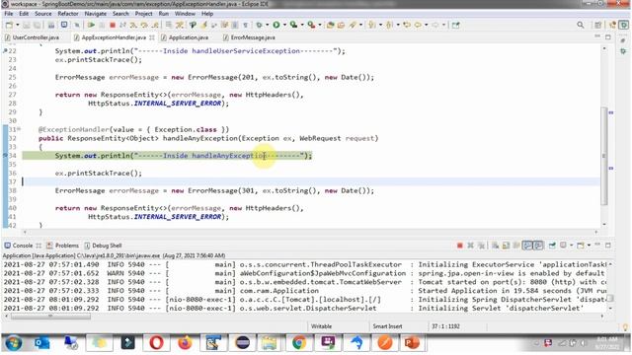Screen dimensions: 632x355
Task: Click the New file toolbar icon
Action: (9, 25)
